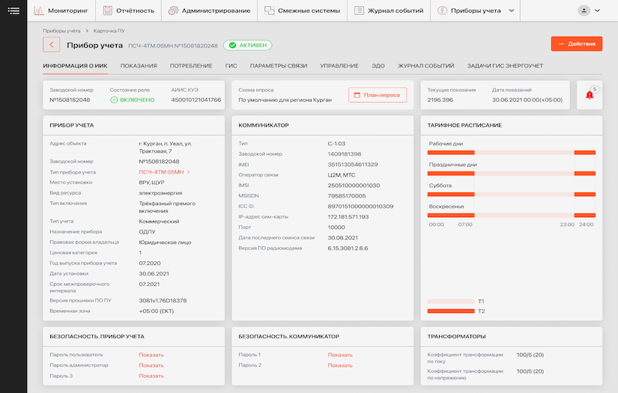Click the Суббота tariff bar
The image size is (618, 393).
point(511,194)
